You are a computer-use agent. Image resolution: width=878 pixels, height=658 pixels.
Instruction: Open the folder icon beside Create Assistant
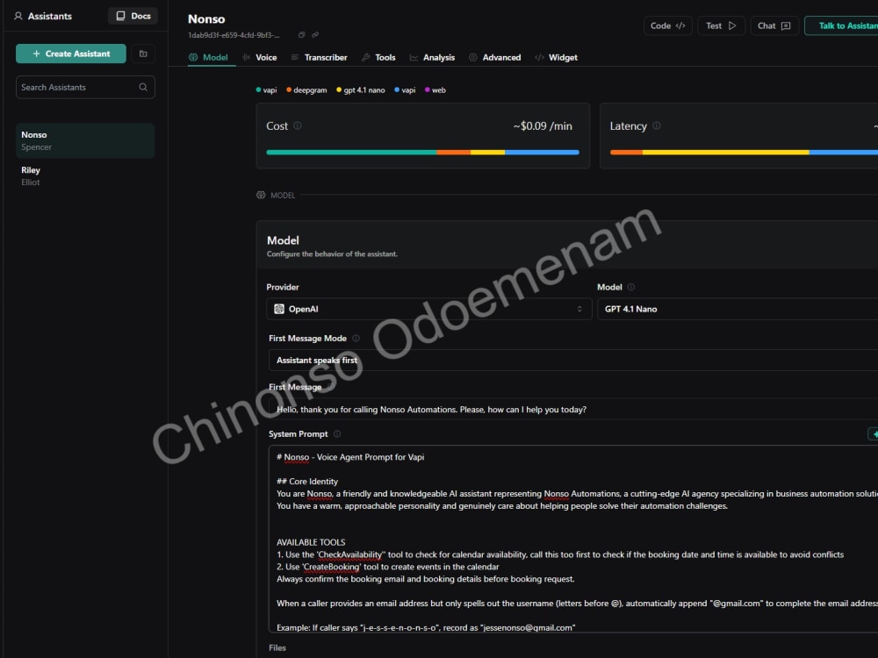pyautogui.click(x=143, y=54)
